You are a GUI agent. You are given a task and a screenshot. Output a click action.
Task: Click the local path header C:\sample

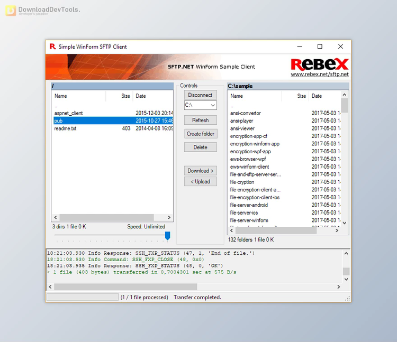(x=288, y=86)
